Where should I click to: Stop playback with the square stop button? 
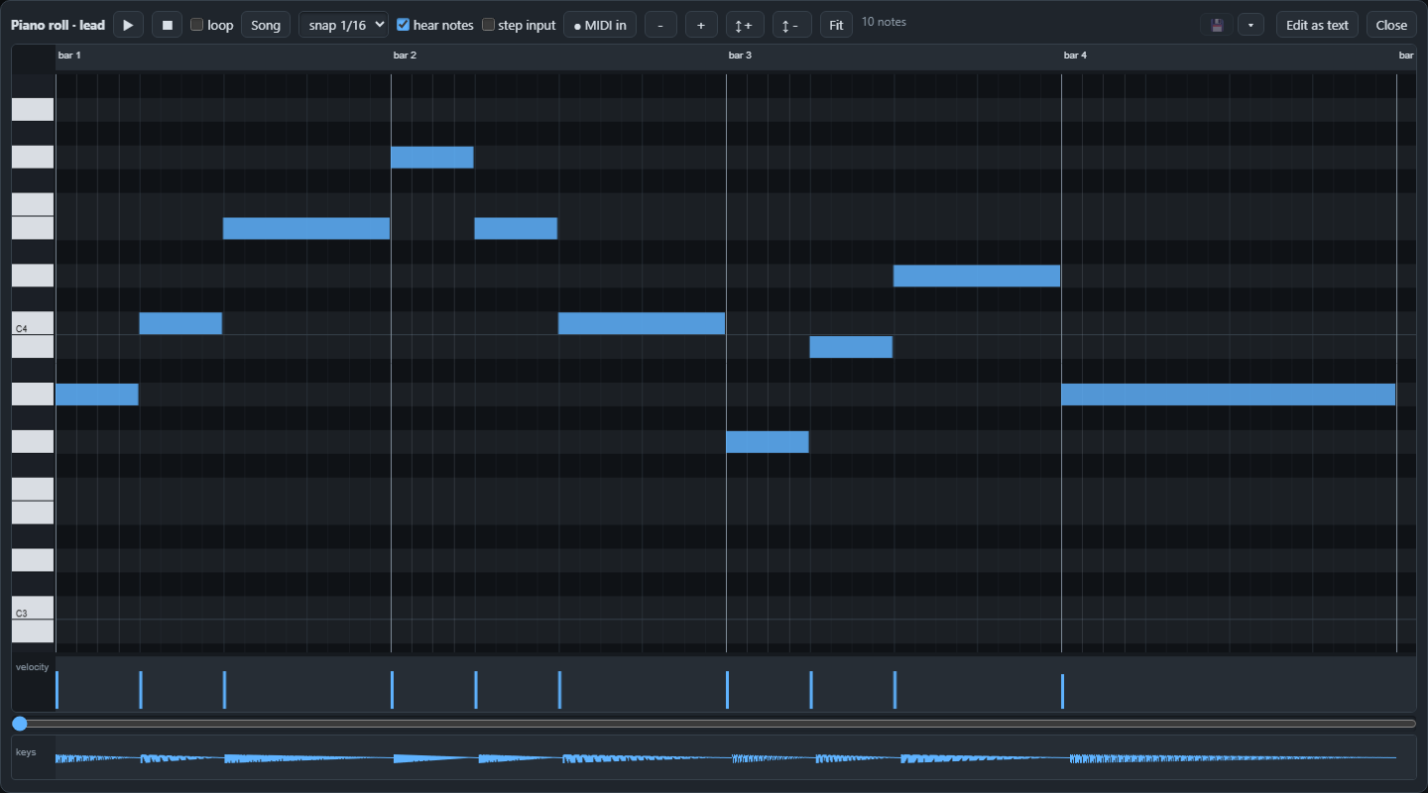tap(168, 25)
